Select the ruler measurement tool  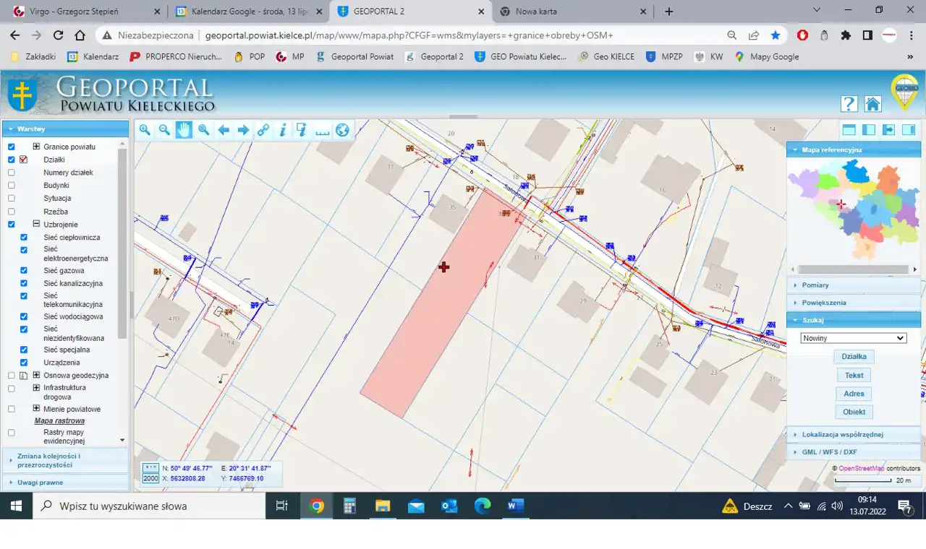(322, 130)
